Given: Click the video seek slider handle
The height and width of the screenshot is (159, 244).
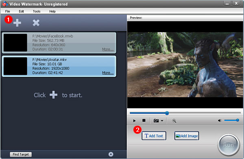Looking at the screenshot, I should click(167, 113).
